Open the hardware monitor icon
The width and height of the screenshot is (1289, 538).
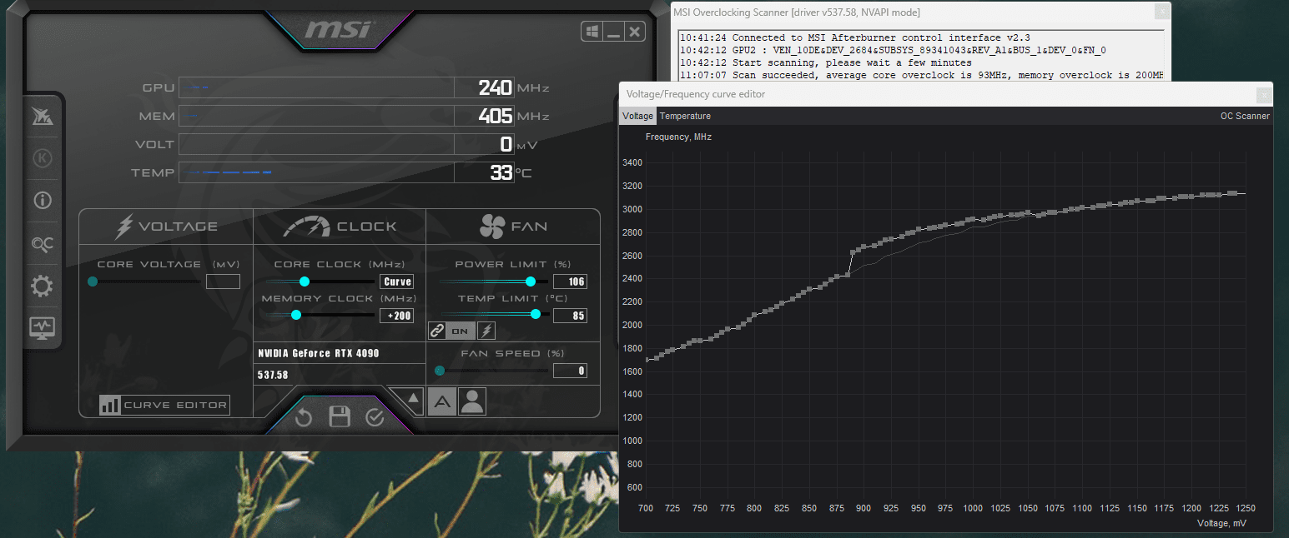coord(42,327)
